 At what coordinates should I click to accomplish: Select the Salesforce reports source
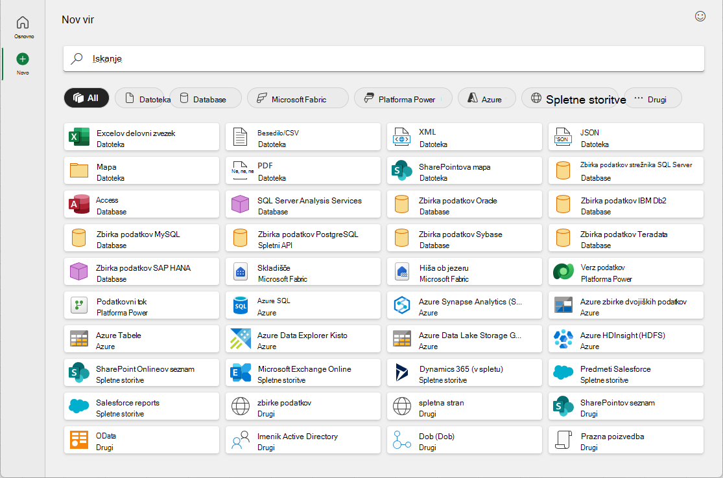[141, 405]
